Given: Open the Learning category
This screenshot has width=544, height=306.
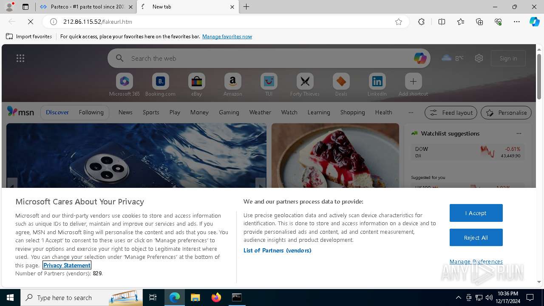Looking at the screenshot, I should [319, 112].
